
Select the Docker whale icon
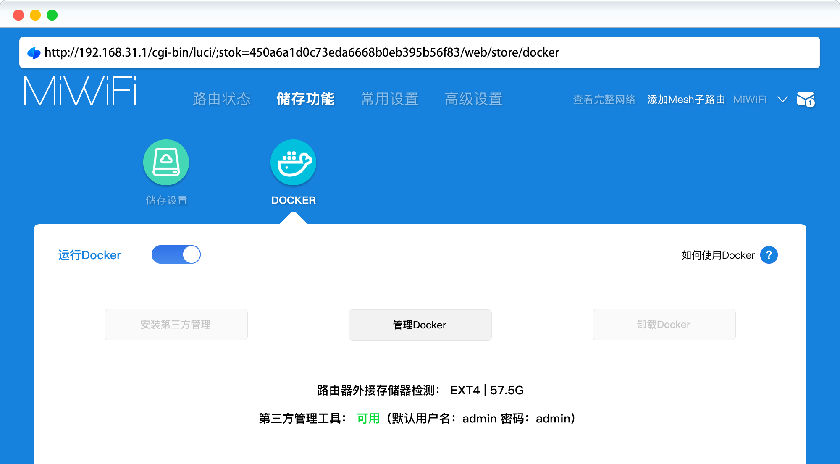293,163
